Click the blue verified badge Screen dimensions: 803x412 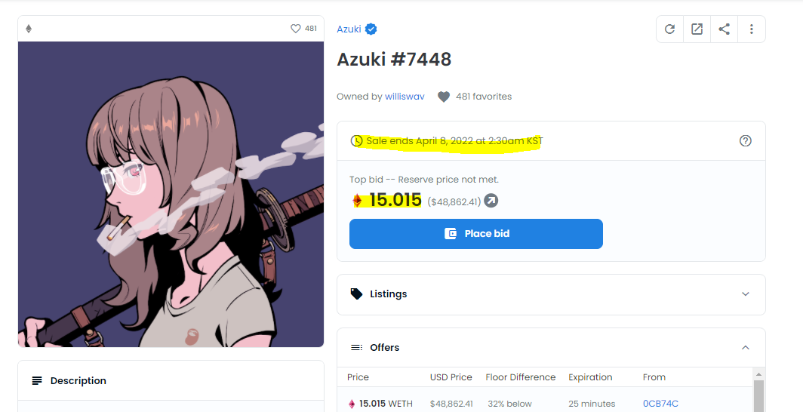click(371, 29)
